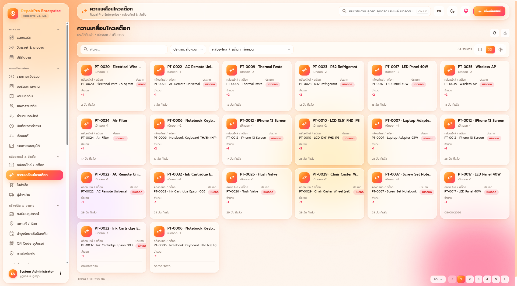Toggle dark mode moon icon

452,11
